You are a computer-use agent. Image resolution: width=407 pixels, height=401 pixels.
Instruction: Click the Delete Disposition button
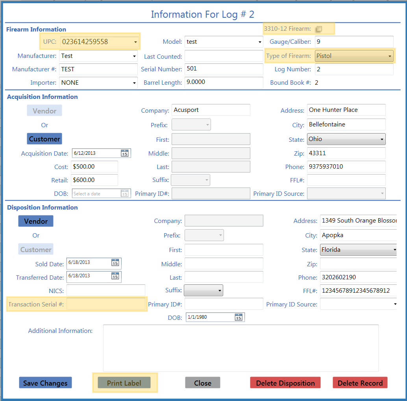point(285,383)
